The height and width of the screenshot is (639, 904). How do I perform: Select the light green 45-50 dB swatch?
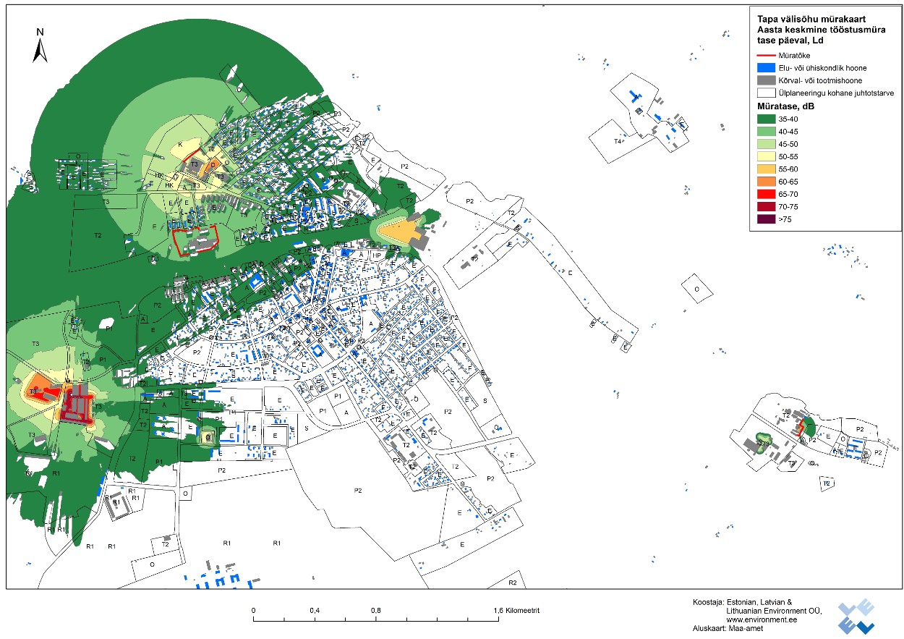point(766,144)
